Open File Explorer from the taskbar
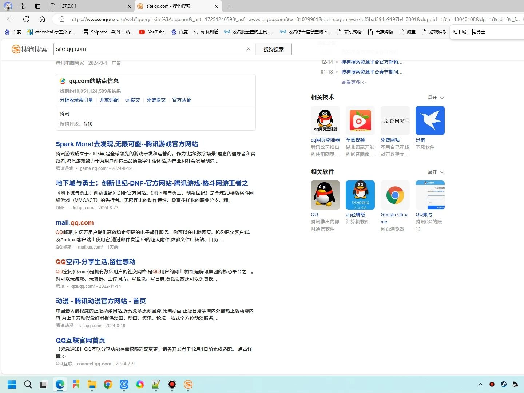 pos(92,384)
